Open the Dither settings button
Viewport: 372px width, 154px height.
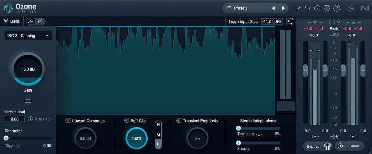354,146
